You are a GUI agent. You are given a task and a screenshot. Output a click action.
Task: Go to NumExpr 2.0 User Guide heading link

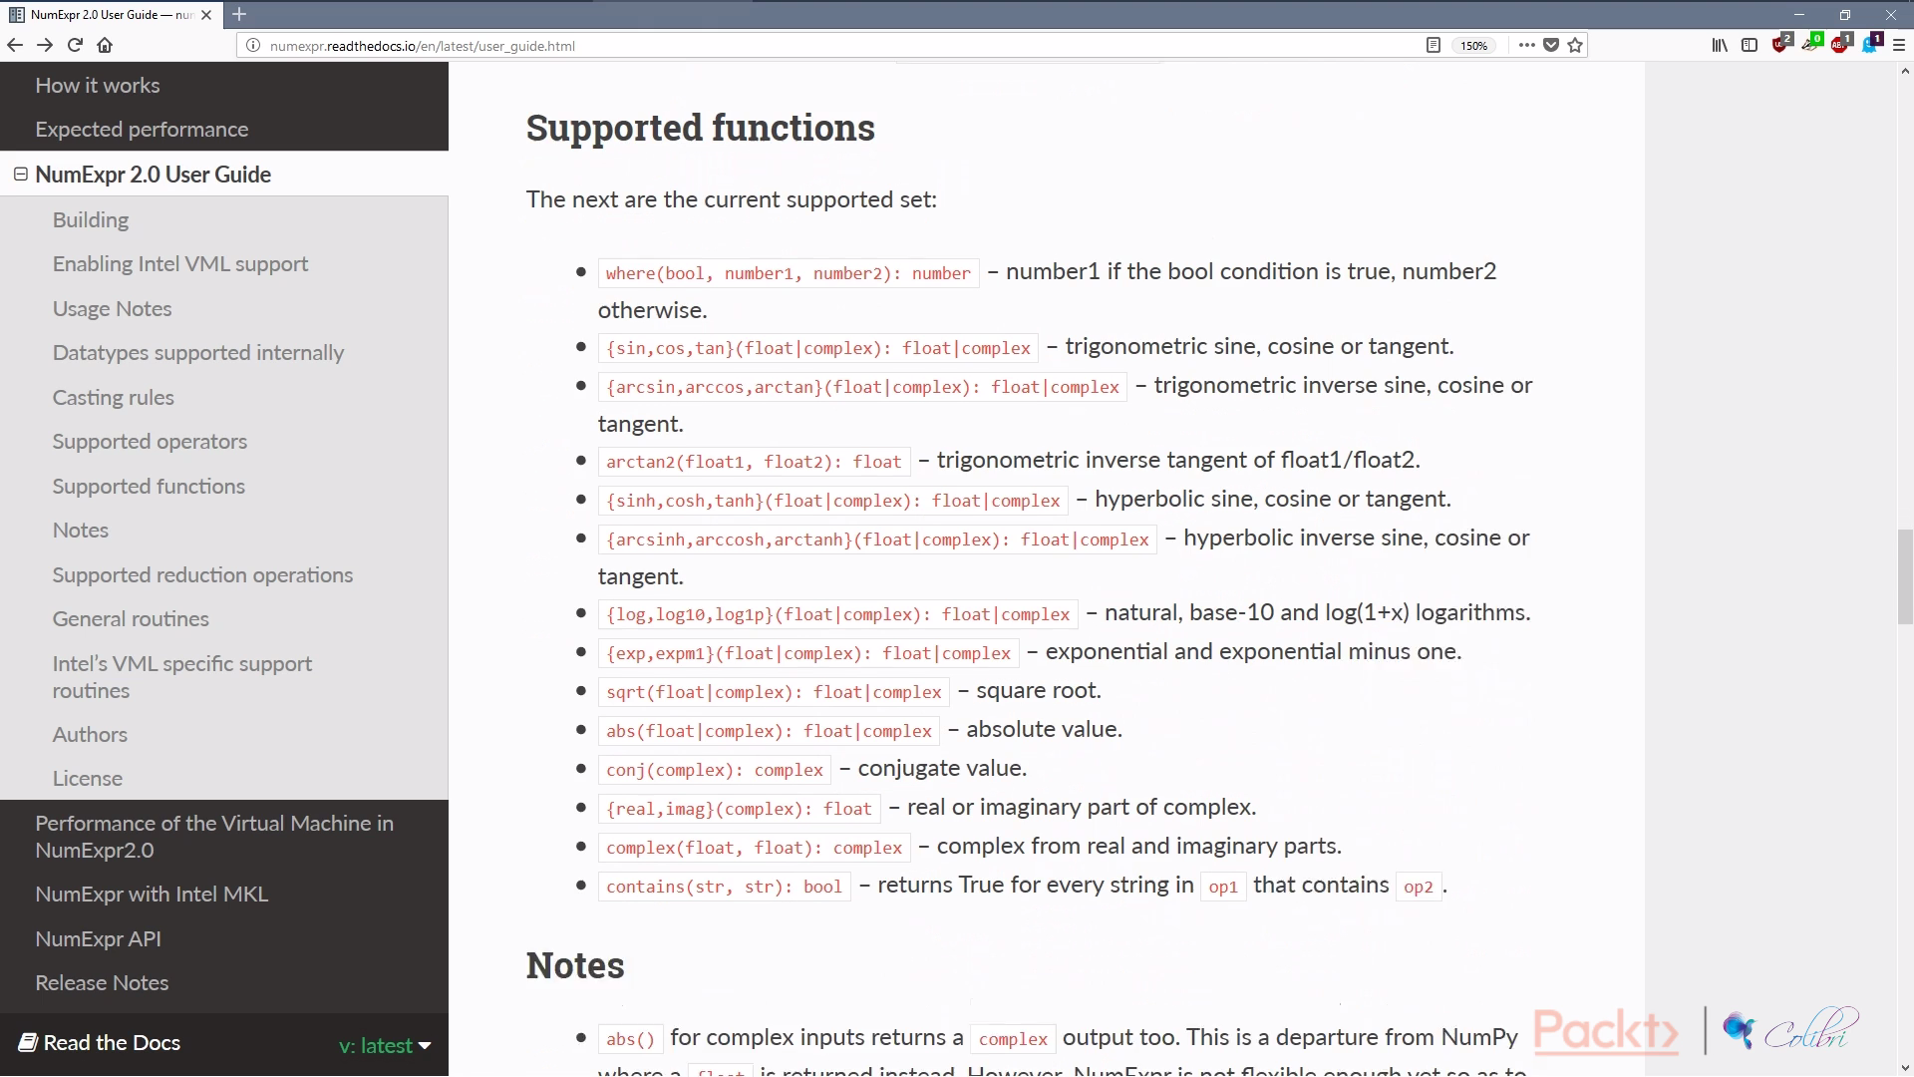pyautogui.click(x=153, y=175)
